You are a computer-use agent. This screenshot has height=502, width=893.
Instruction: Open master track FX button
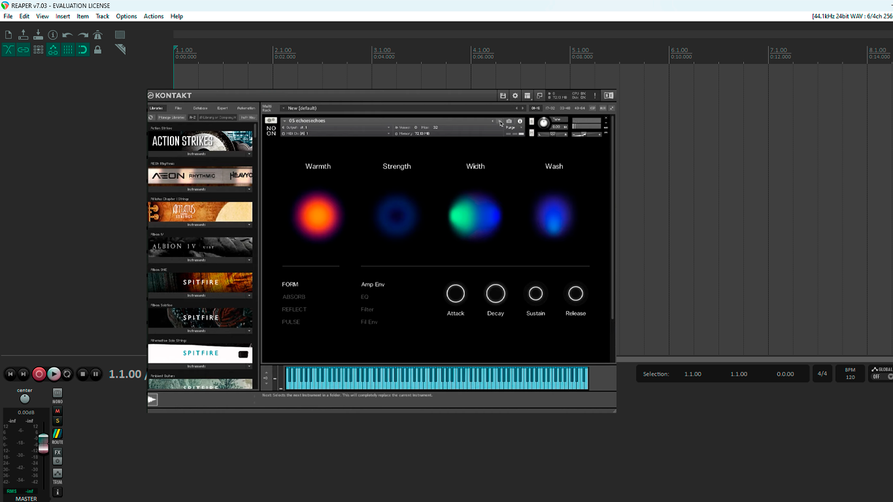[58, 452]
